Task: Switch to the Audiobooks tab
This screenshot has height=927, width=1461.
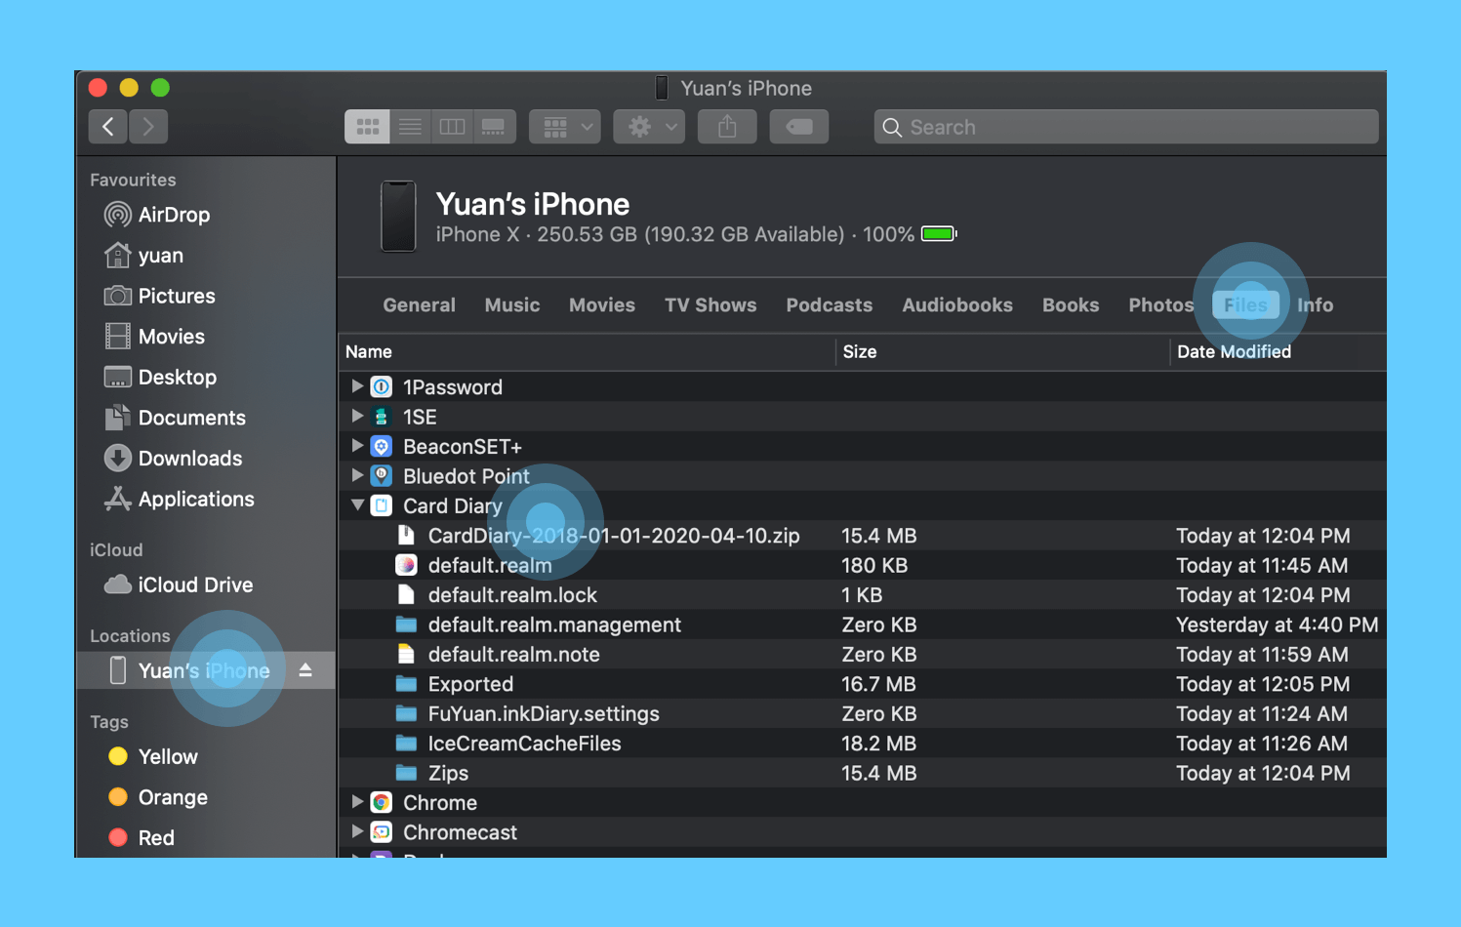Action: [957, 305]
